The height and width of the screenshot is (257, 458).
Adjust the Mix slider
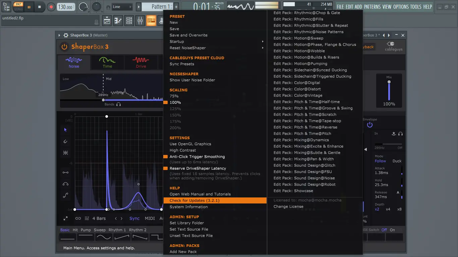pos(389,90)
